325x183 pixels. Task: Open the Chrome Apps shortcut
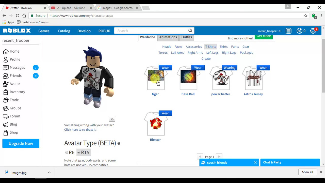[8, 22]
